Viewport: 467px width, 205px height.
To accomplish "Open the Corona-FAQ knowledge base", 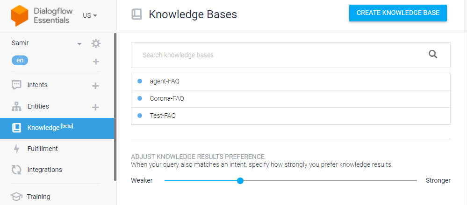I will 291,98.
